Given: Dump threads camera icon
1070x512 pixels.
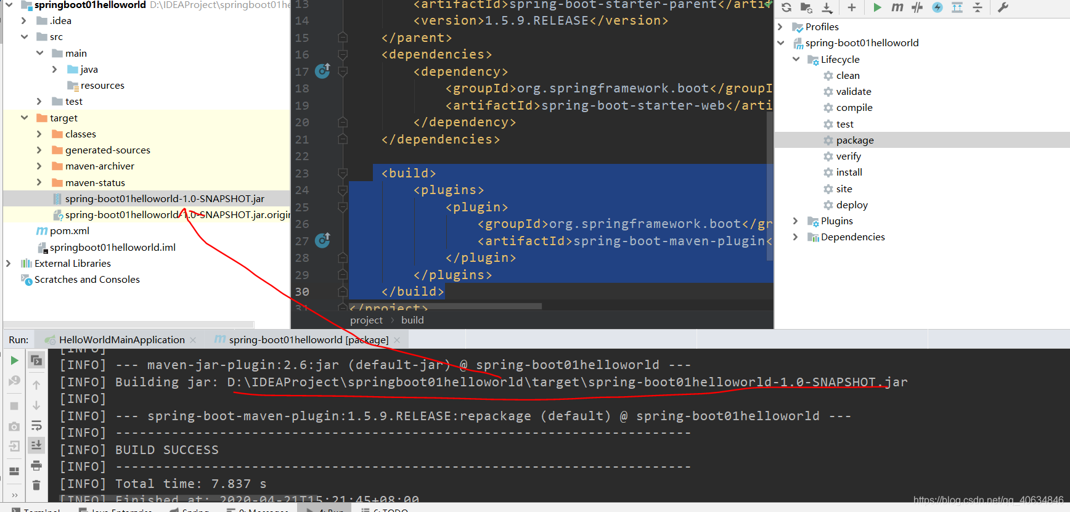Looking at the screenshot, I should coord(14,426).
